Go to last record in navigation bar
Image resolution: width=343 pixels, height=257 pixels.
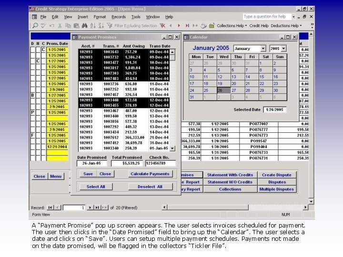tap(97, 208)
